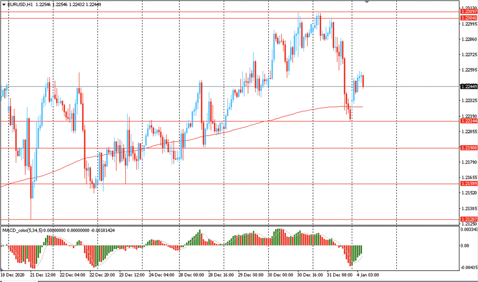Select the 1.23041 red price label
Image resolution: width=478 pixels, height=282 pixels.
click(469, 18)
